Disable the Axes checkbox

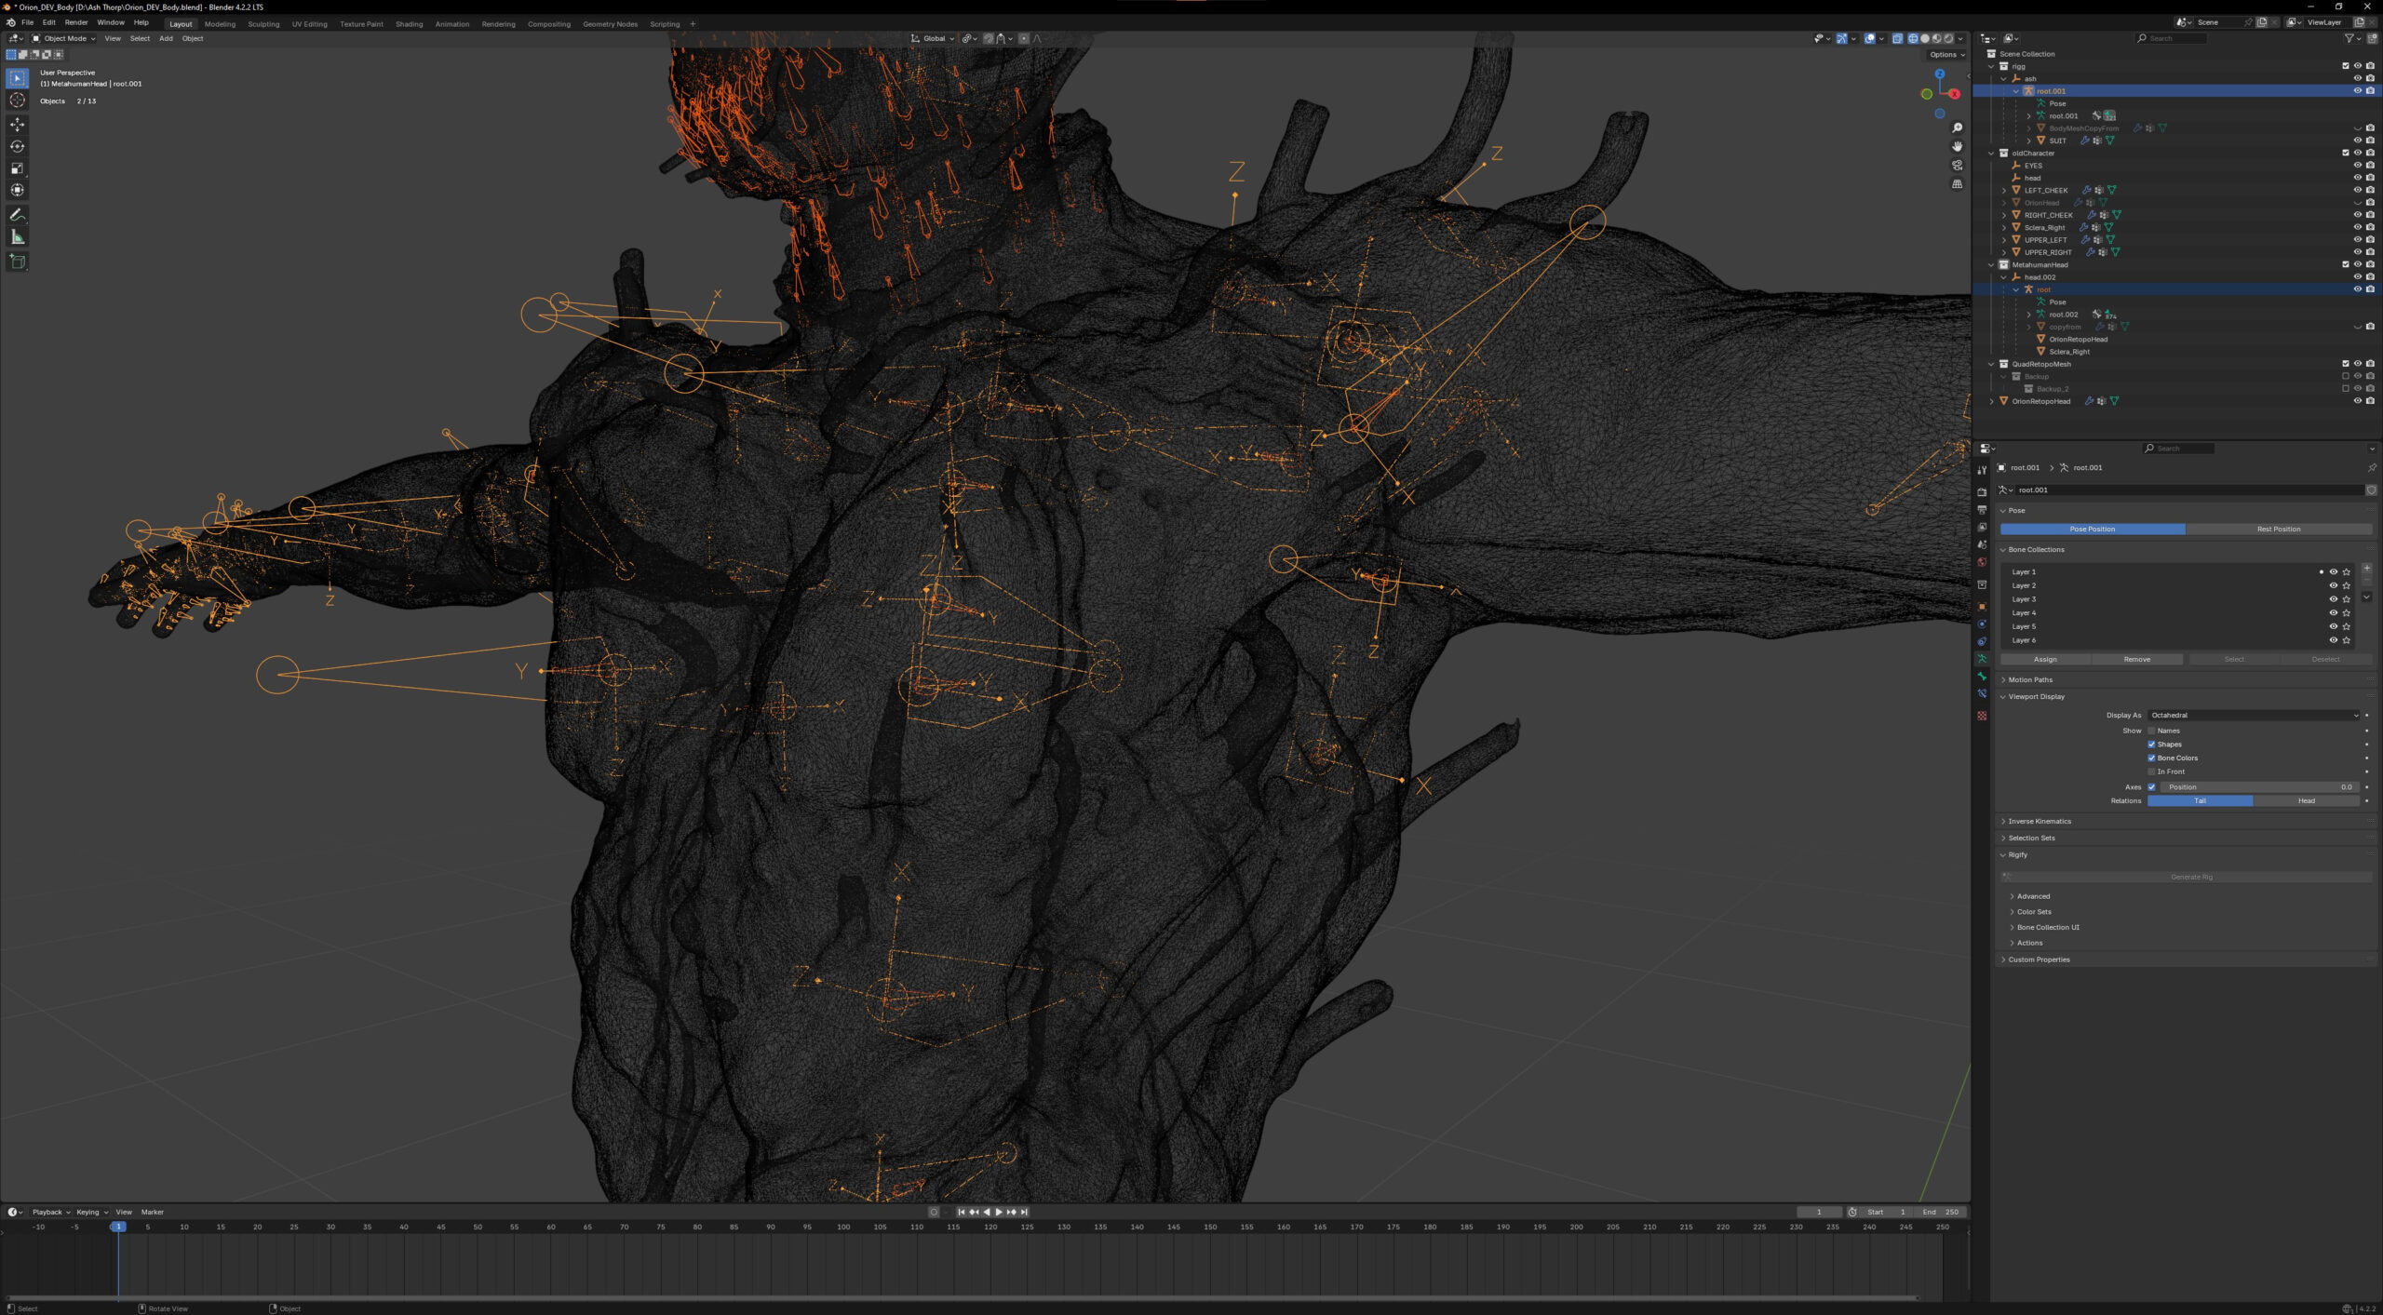pos(2151,787)
